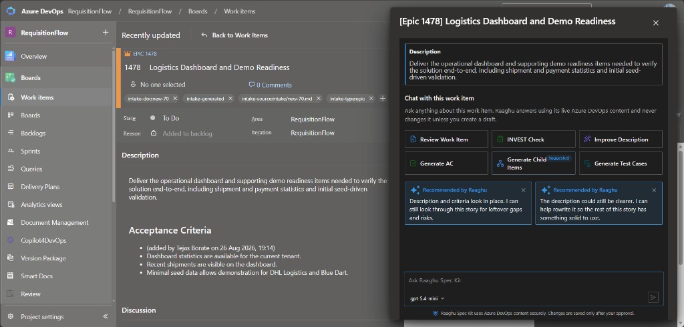The height and width of the screenshot is (327, 684).
Task: Click the Generate AC button
Action: pyautogui.click(x=446, y=163)
